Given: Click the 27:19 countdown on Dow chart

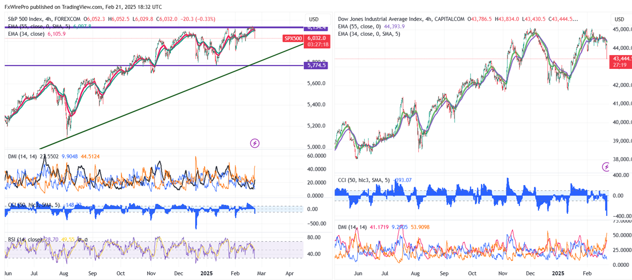Looking at the screenshot, I should click(619, 65).
